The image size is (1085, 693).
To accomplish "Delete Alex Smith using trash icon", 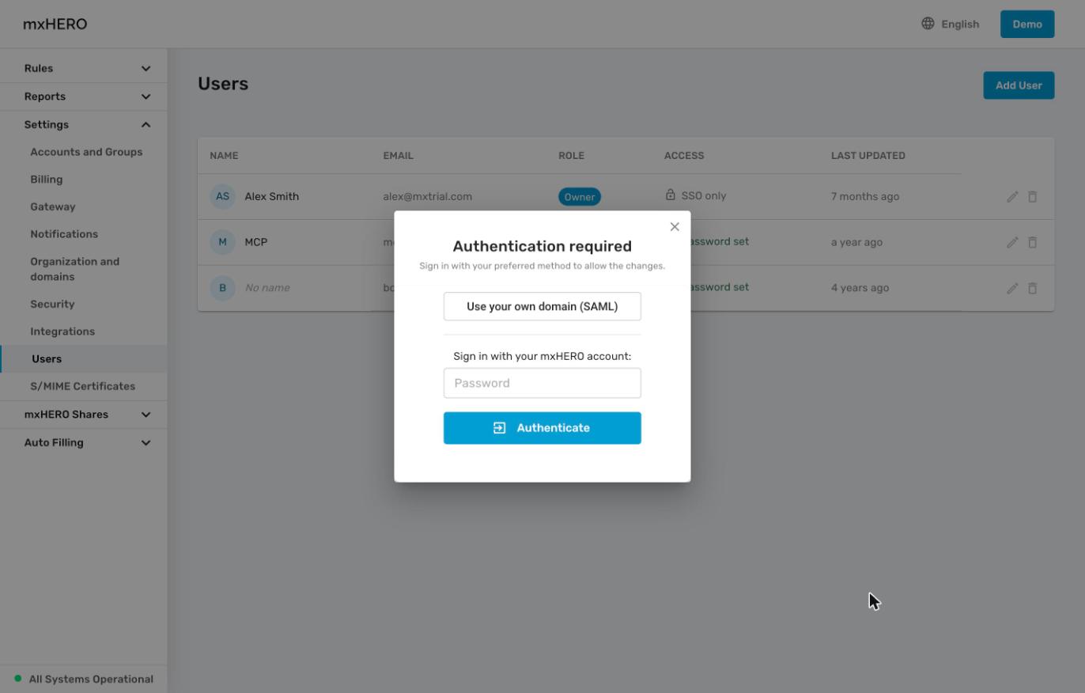I will coord(1033,197).
